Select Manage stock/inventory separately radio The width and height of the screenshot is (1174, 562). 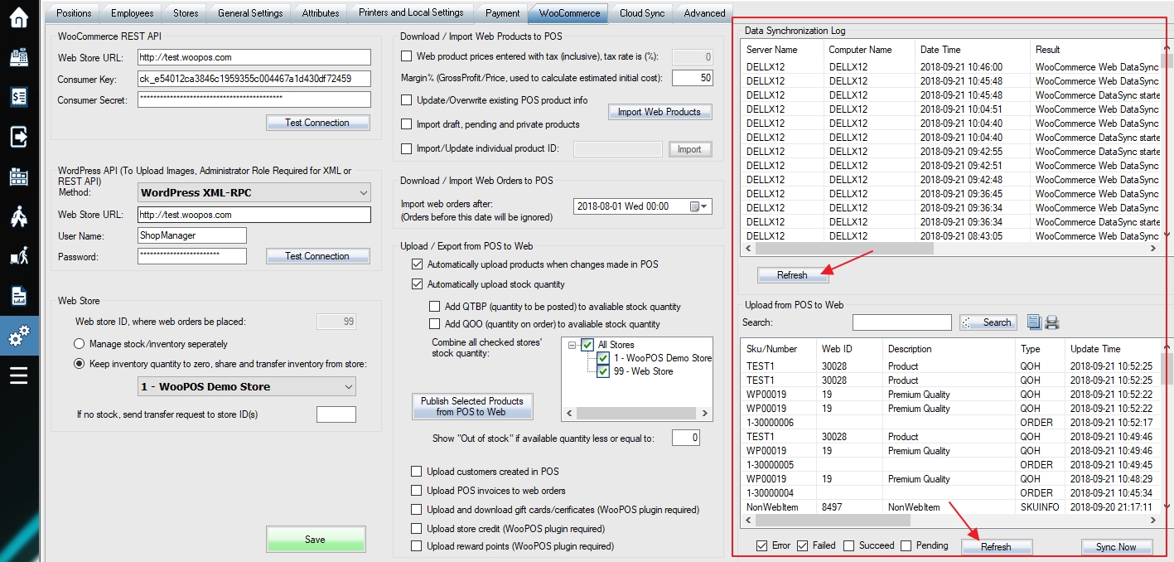[x=80, y=344]
